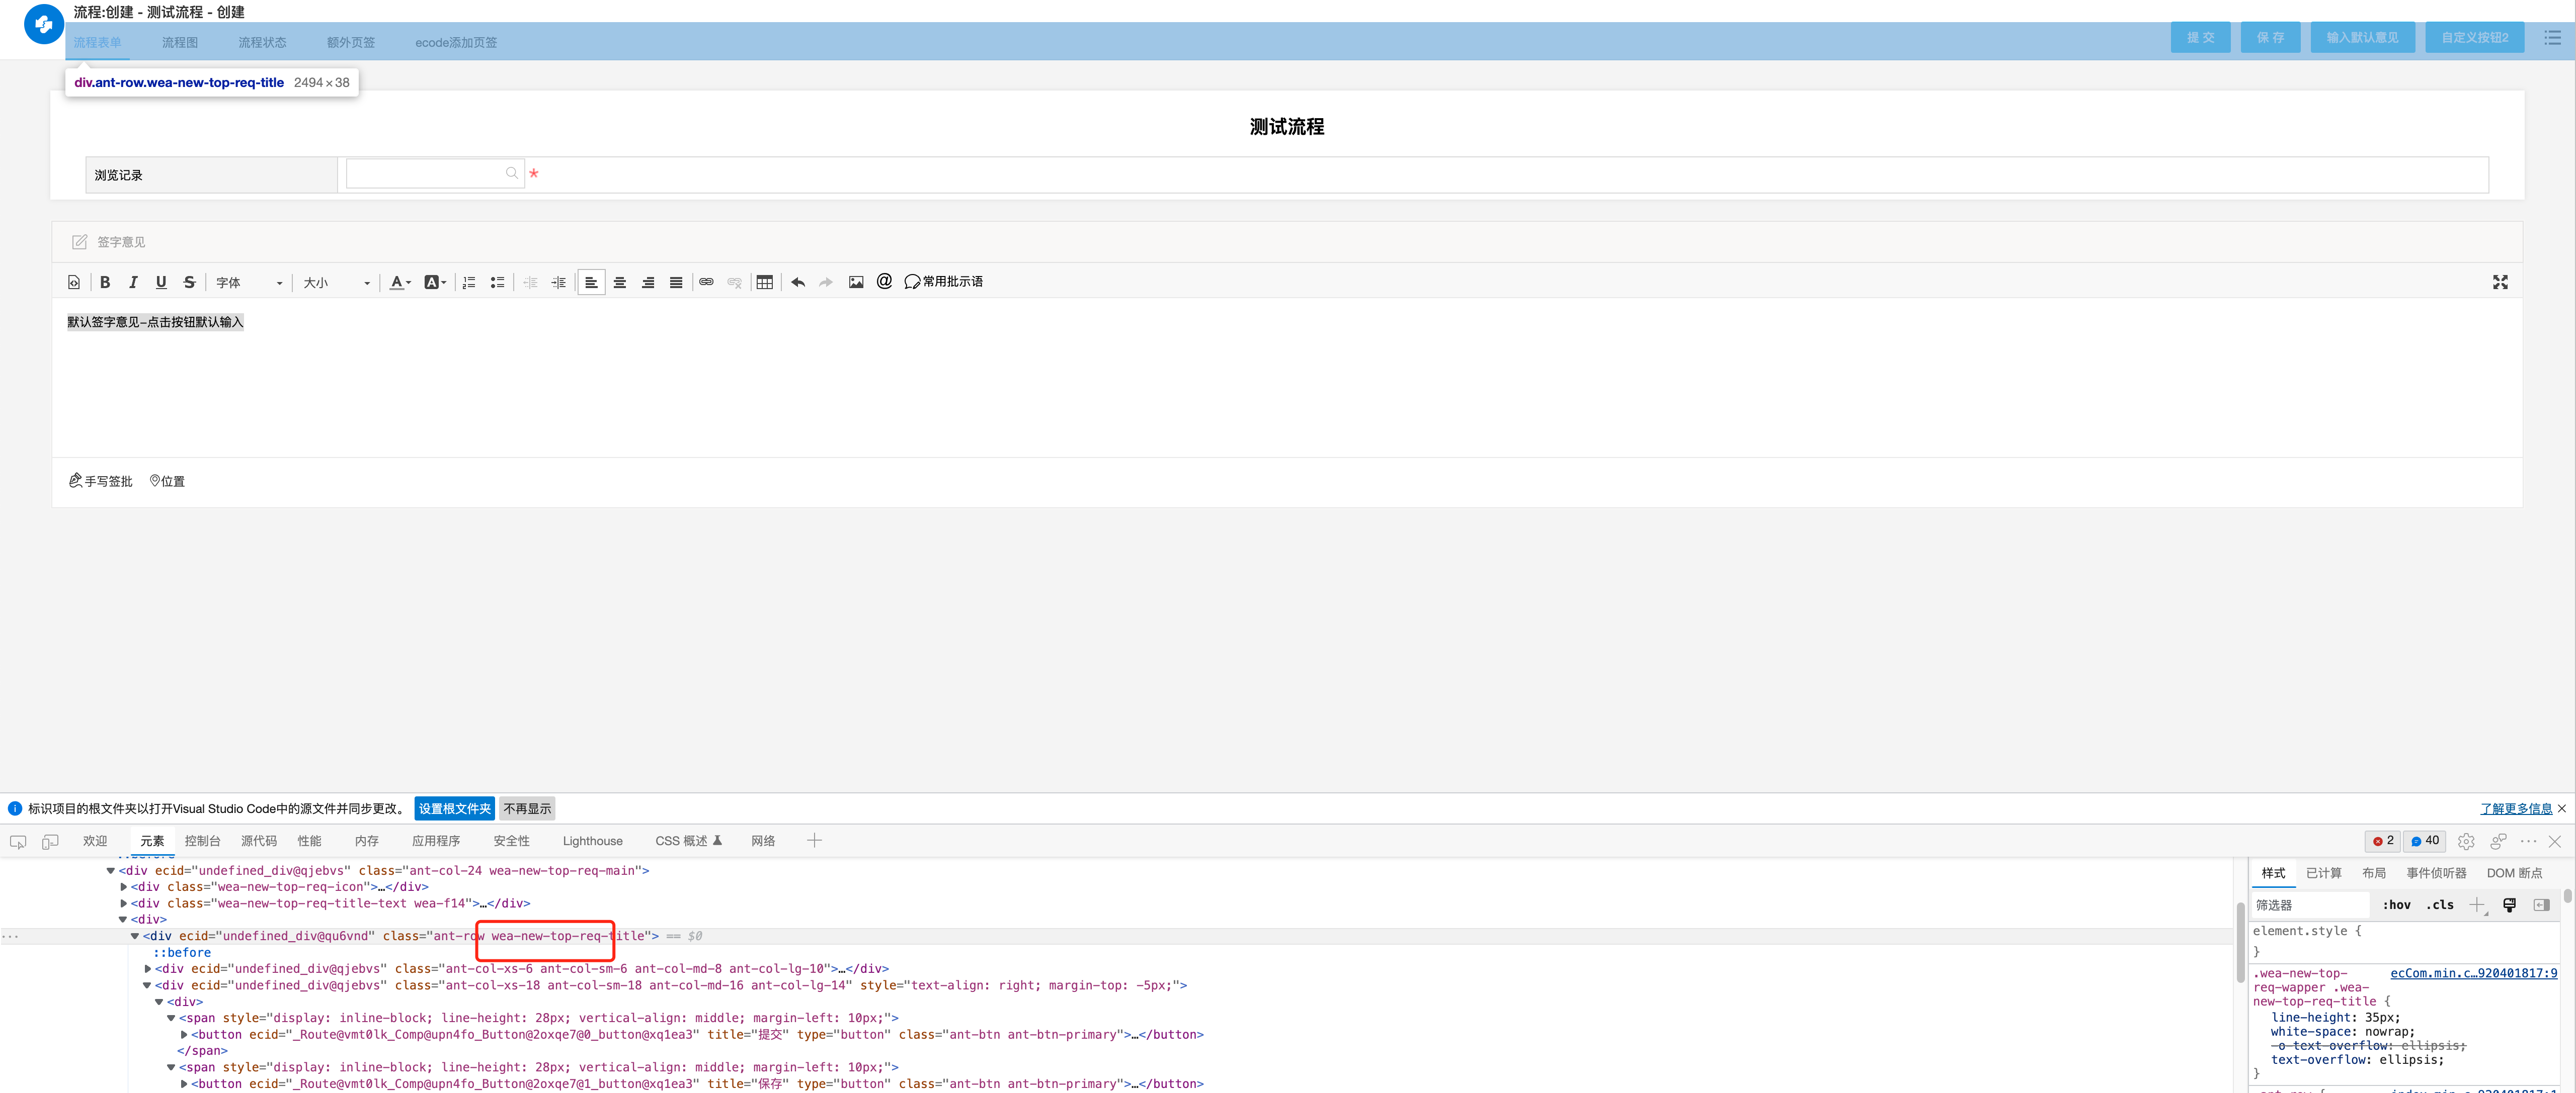Viewport: 2576px width, 1093px height.
Task: Open common remarks 常用批示语
Action: (x=943, y=282)
